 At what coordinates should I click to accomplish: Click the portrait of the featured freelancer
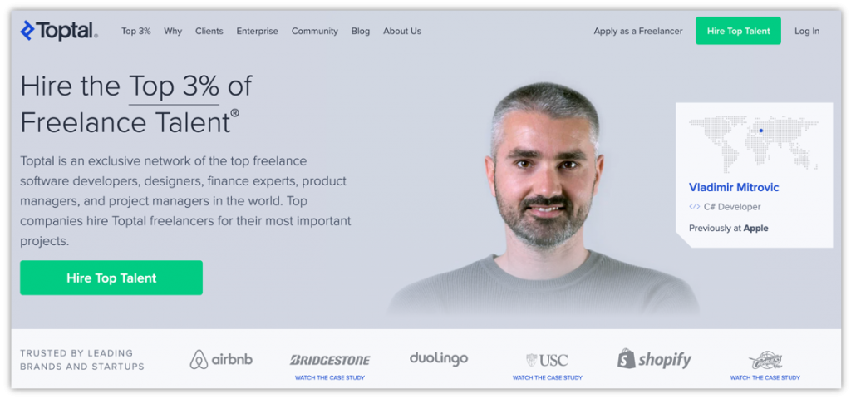544,201
